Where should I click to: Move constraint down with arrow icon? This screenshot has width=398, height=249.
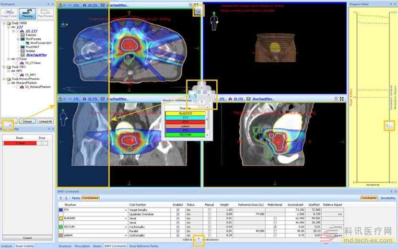coord(66,198)
